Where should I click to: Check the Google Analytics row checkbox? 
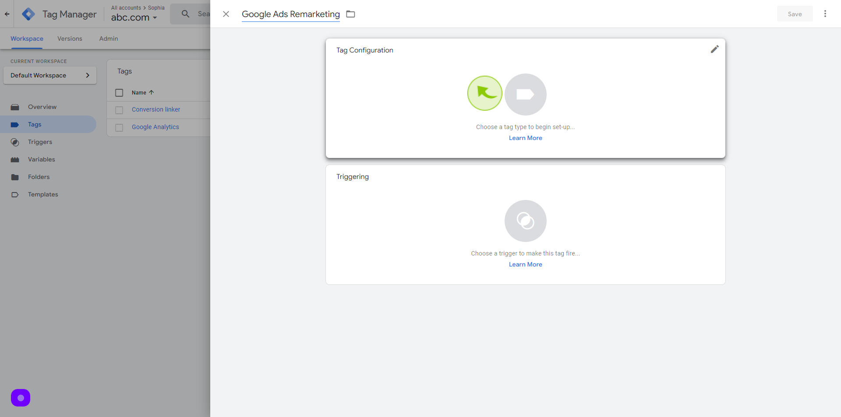(119, 127)
